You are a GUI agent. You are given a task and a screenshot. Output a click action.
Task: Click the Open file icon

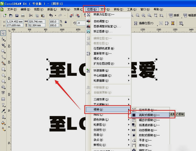(x=11, y=15)
